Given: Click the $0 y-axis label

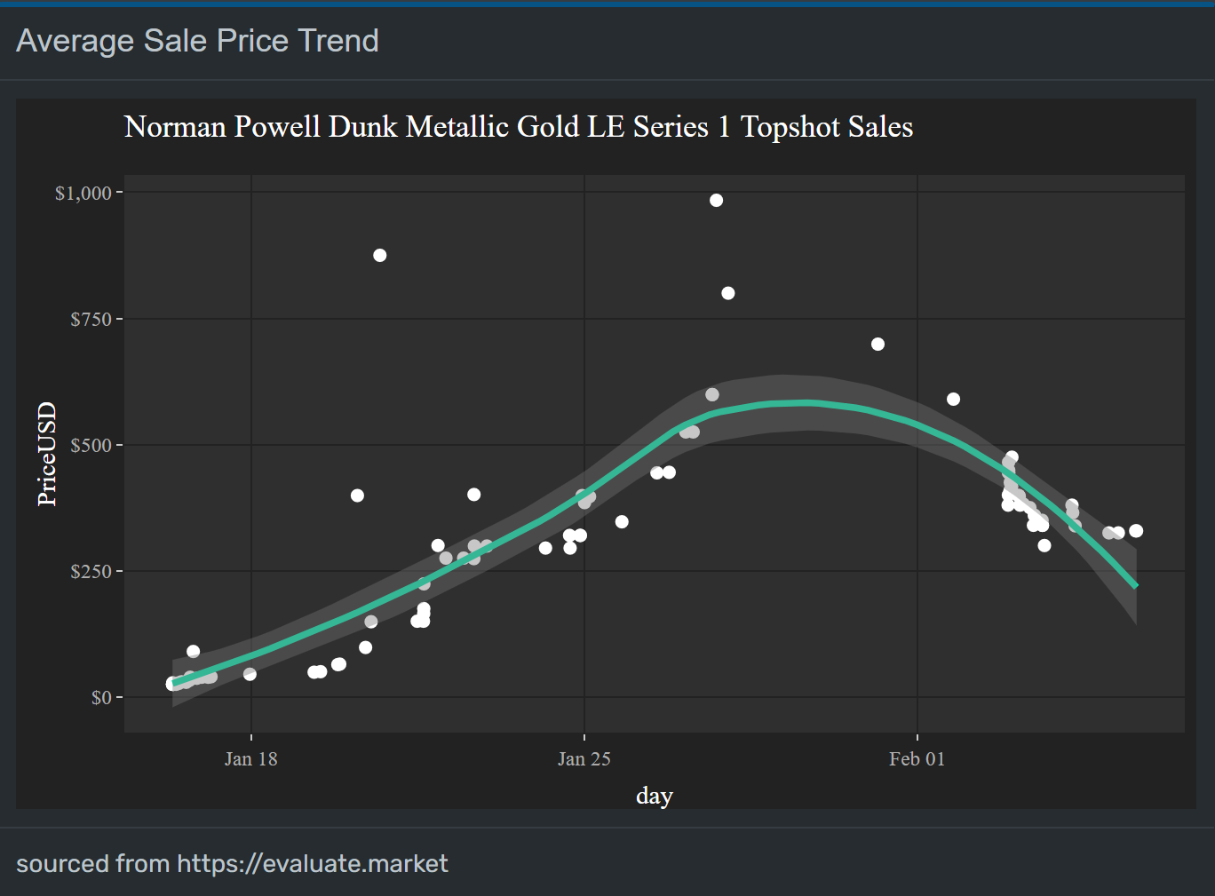Looking at the screenshot, I should point(101,697).
